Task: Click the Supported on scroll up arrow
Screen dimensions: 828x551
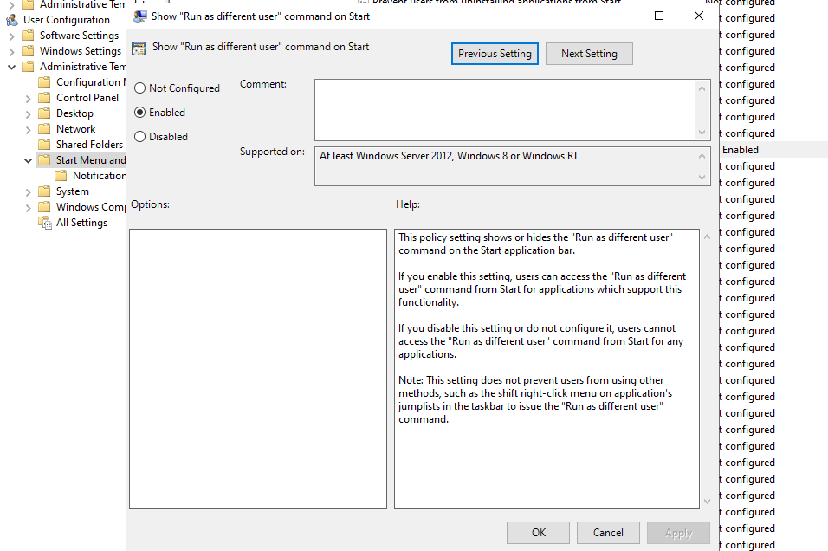Action: click(702, 156)
